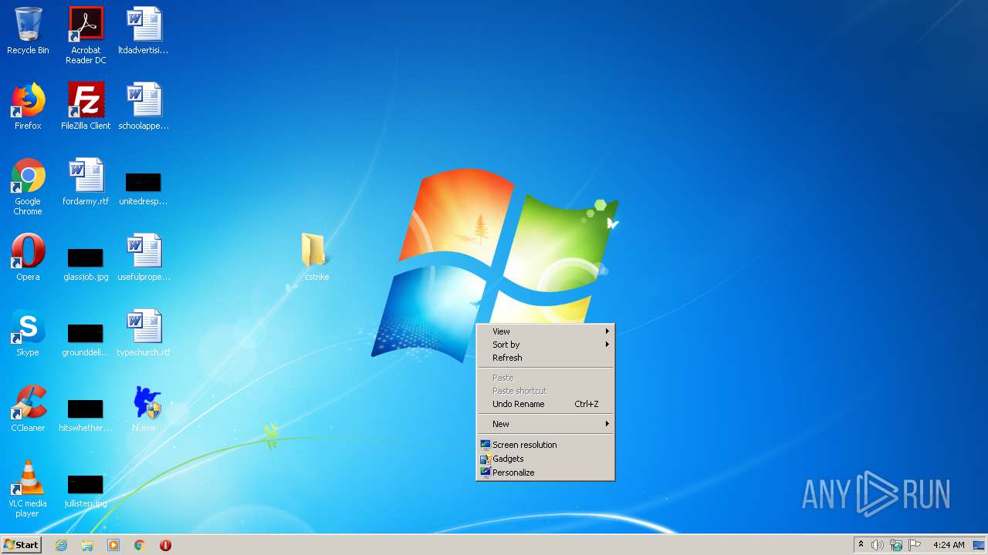This screenshot has width=988, height=555.
Task: Choose Undo Rename in the context menu
Action: tap(546, 404)
